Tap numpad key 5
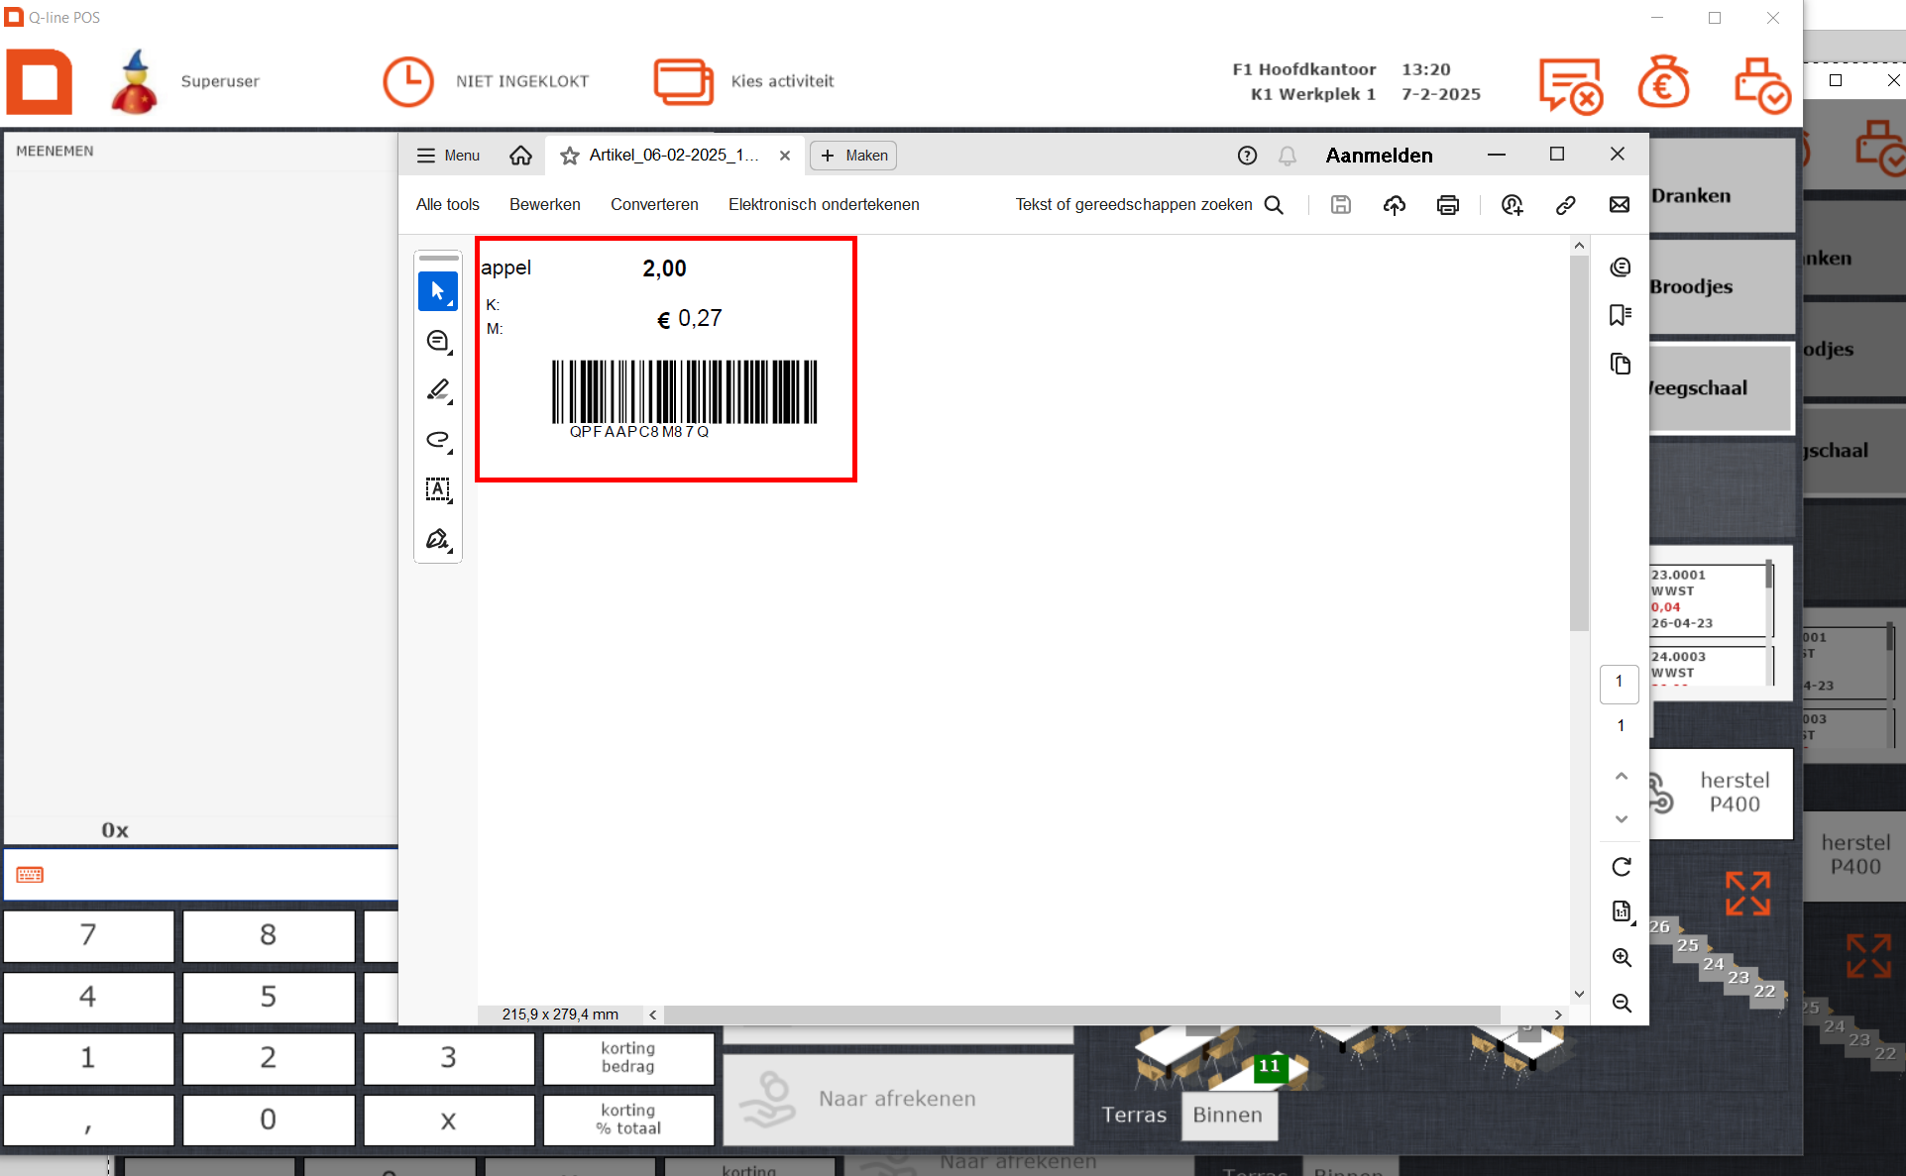The width and height of the screenshot is (1906, 1176). point(268,997)
